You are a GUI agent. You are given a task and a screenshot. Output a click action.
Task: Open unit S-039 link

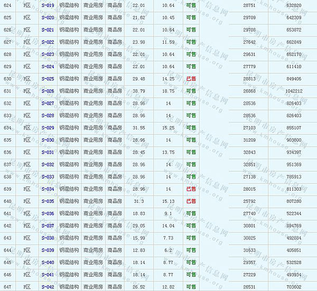[x=48, y=250]
